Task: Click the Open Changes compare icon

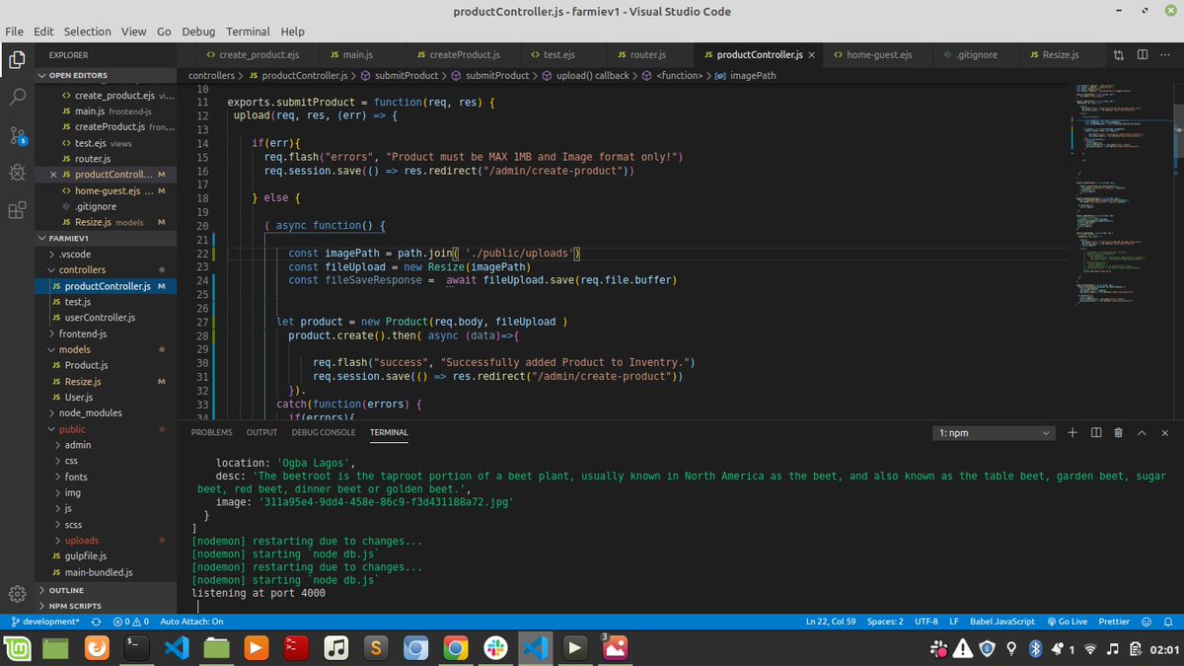Action: pyautogui.click(x=1117, y=54)
